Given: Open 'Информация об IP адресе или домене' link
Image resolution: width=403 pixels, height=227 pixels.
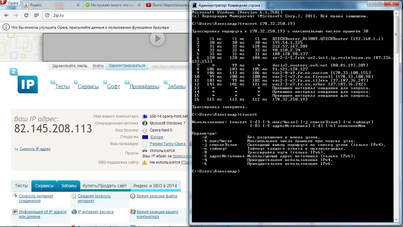Looking at the screenshot, I should (43, 214).
